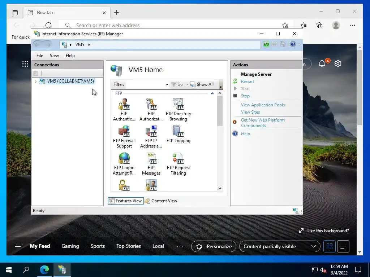This screenshot has height=277, width=370.
Task: Open Edge Collections icon
Action: 319,25
